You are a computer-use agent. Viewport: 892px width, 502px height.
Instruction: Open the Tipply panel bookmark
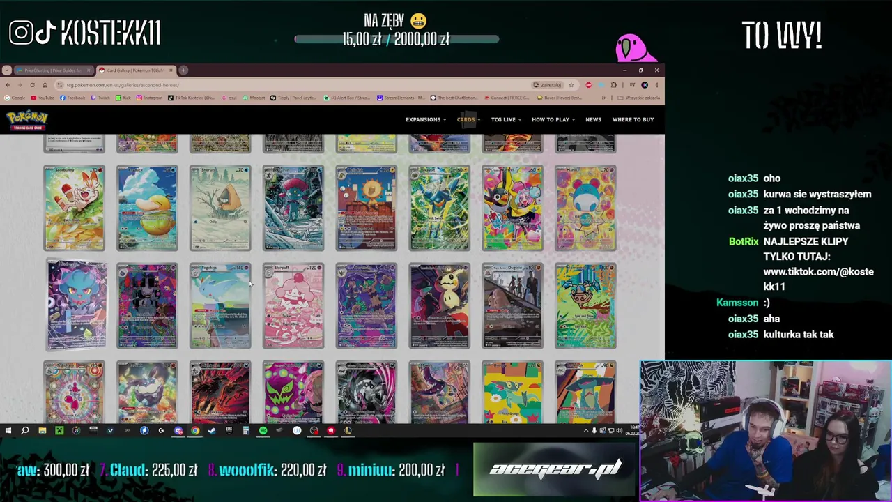295,98
